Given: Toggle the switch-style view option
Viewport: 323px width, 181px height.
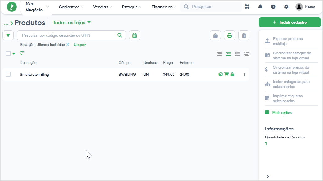Looking at the screenshot, I should point(247,54).
